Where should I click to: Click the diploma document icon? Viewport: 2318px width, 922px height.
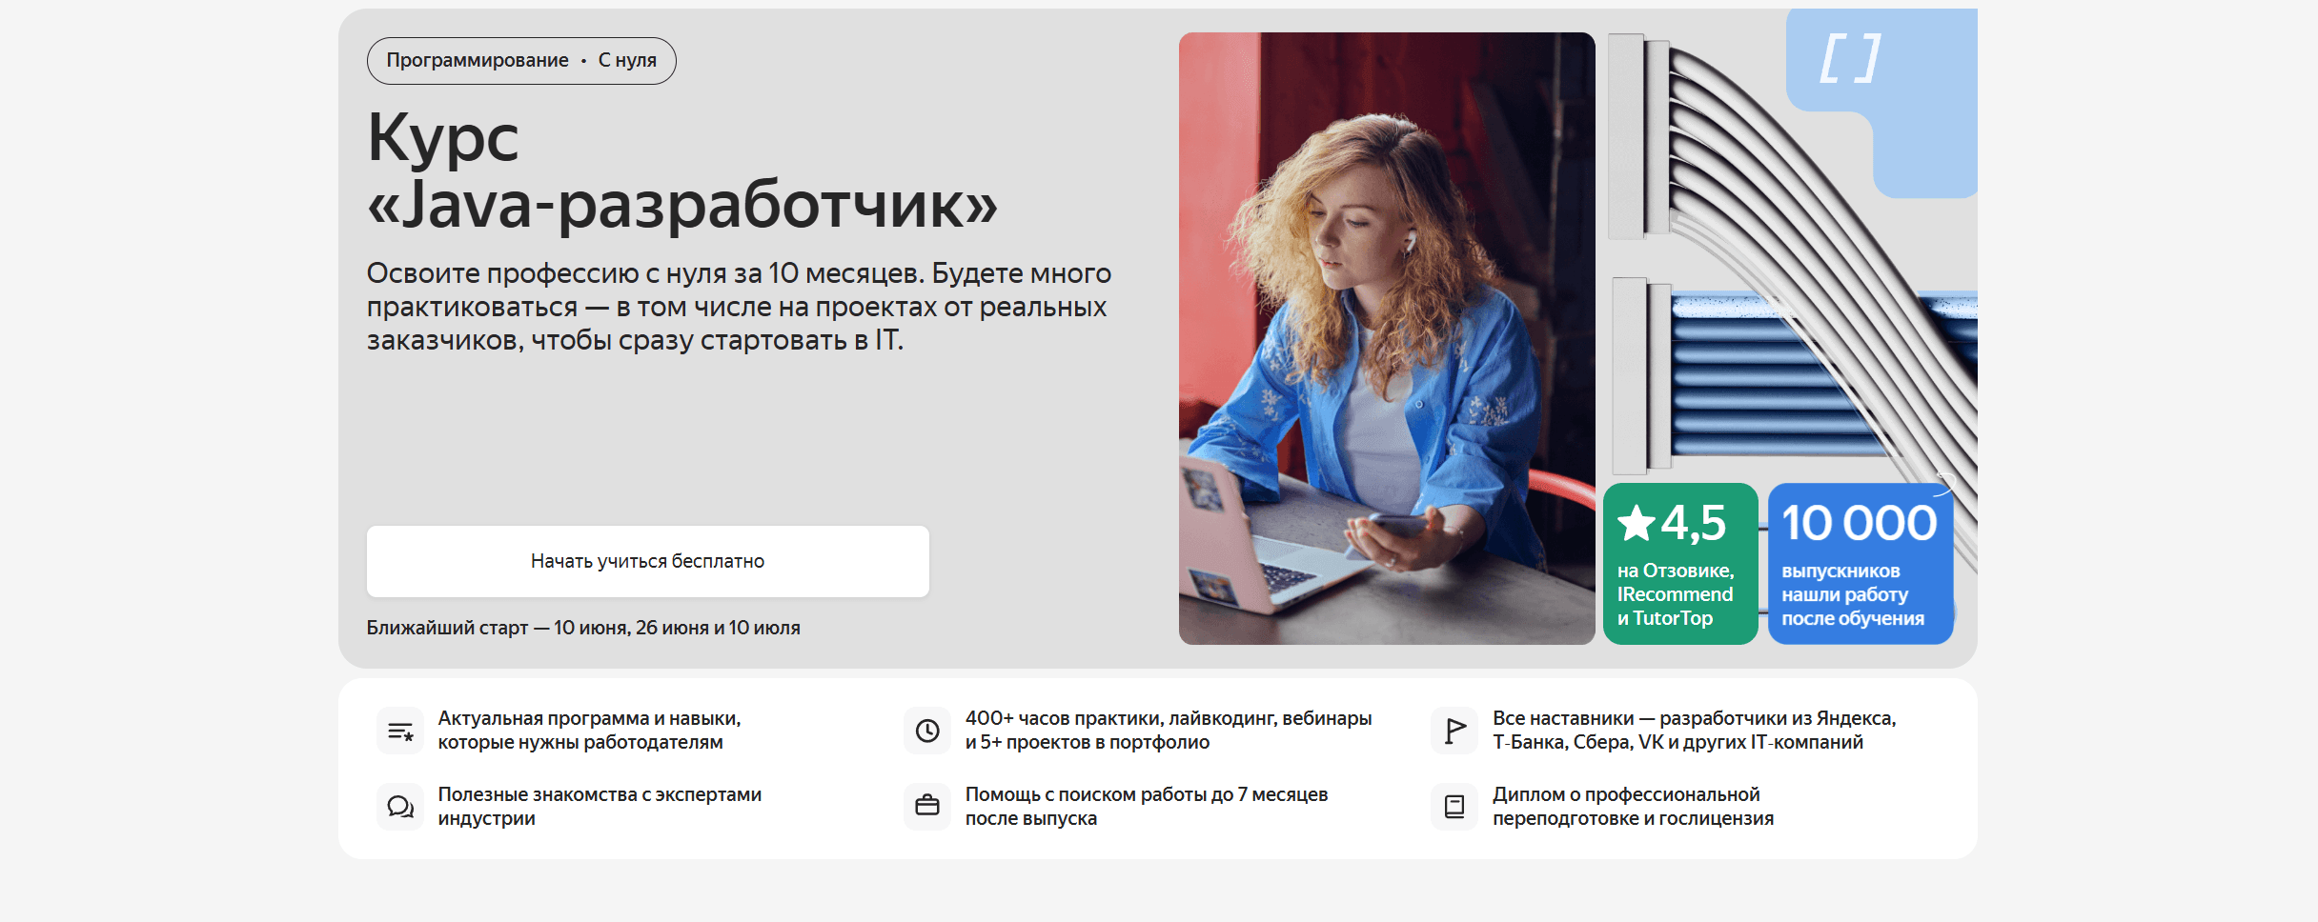point(1454,807)
